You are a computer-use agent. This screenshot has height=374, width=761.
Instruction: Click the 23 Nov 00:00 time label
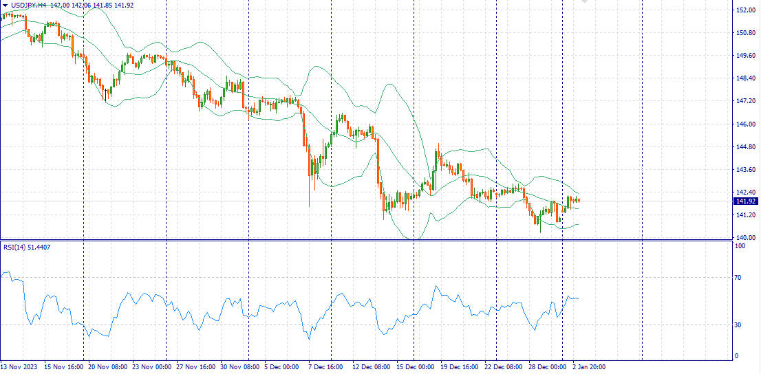pos(151,367)
